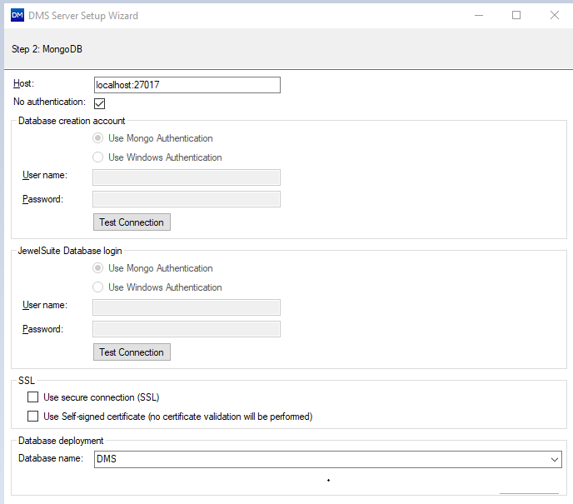Image resolution: width=573 pixels, height=504 pixels.
Task: Click User name field in Database creation account
Action: click(x=187, y=177)
